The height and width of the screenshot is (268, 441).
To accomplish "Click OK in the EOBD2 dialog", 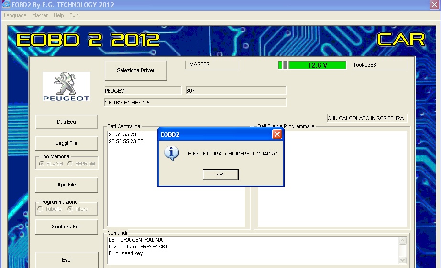I will [220, 175].
